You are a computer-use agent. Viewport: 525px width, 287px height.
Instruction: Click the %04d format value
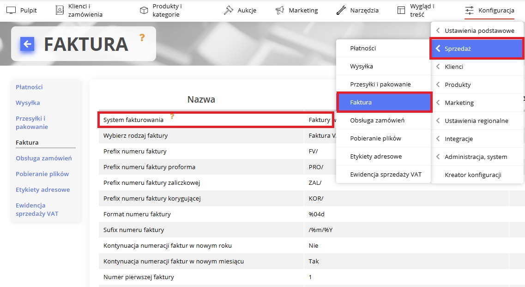[x=316, y=214]
